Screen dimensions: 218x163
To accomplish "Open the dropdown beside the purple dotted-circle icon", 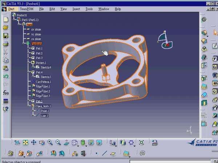I will click(134, 146).
